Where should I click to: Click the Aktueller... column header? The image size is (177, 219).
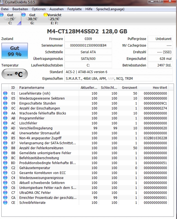[89, 87]
